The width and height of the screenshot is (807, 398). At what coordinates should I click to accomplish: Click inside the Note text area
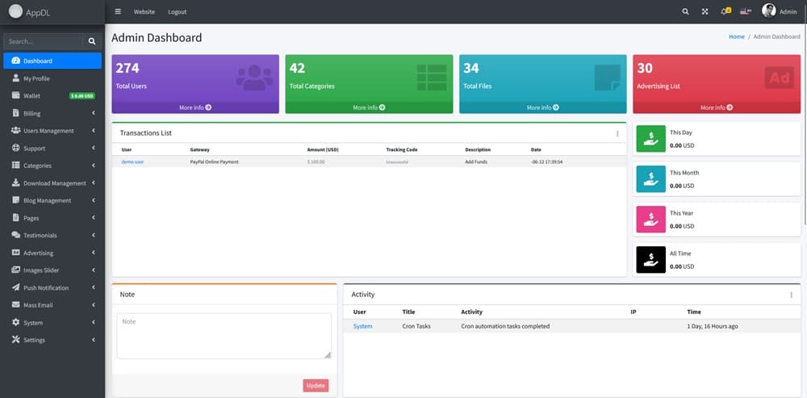(224, 335)
